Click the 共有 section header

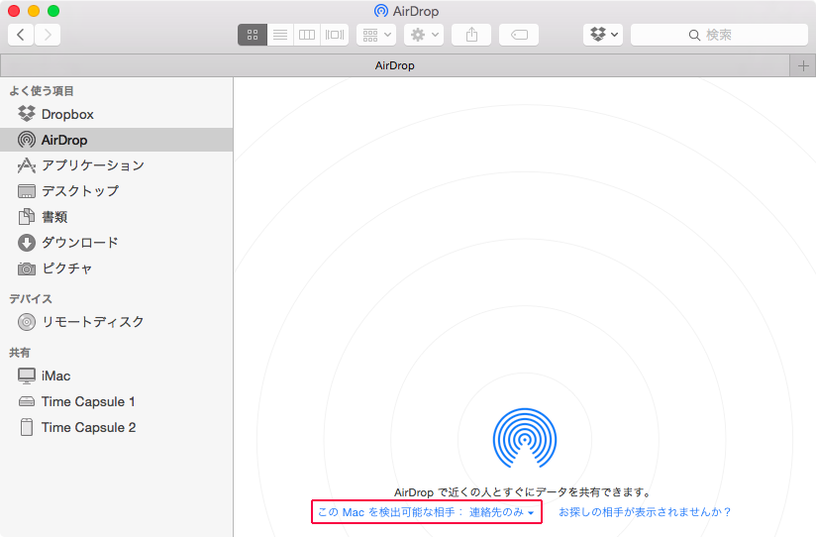[20, 353]
